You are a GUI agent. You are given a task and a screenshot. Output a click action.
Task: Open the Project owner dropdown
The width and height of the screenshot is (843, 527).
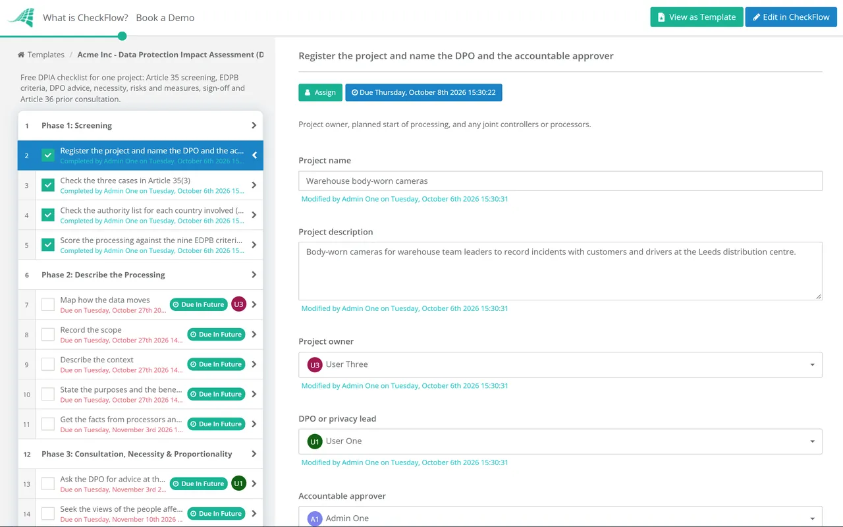click(560, 364)
